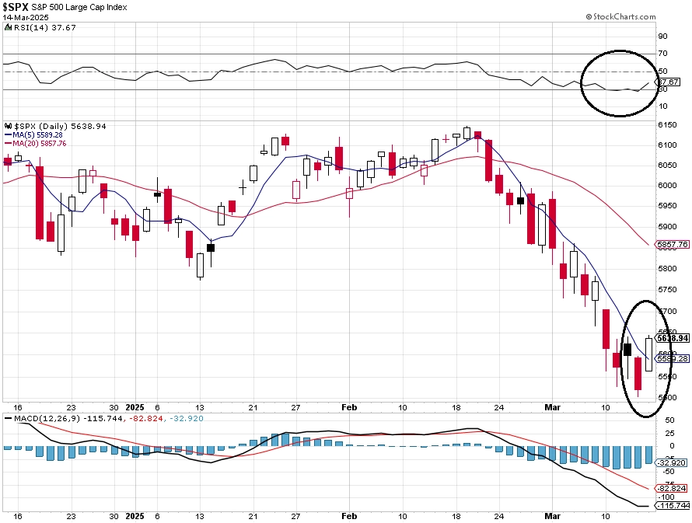Click the 14-Mar-2025 date label
This screenshot has height=523, width=692.
(x=26, y=18)
